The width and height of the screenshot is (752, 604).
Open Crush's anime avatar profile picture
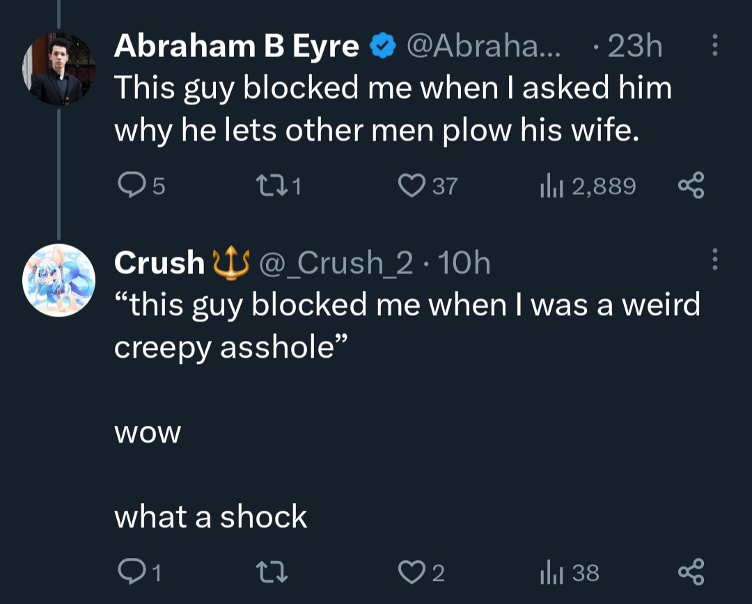58,280
